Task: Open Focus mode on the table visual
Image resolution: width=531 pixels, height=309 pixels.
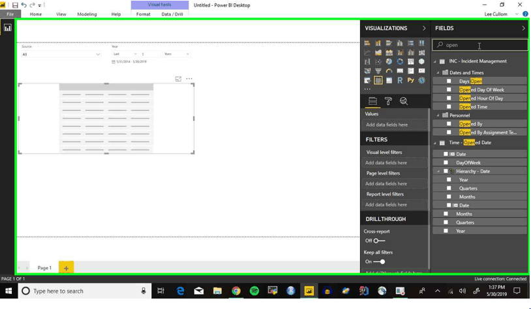Action: pos(178,79)
